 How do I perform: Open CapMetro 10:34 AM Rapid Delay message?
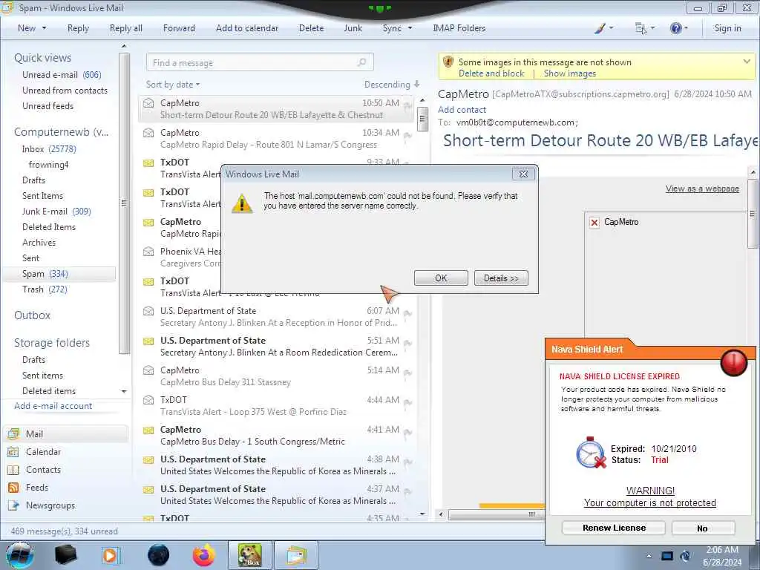[276, 139]
